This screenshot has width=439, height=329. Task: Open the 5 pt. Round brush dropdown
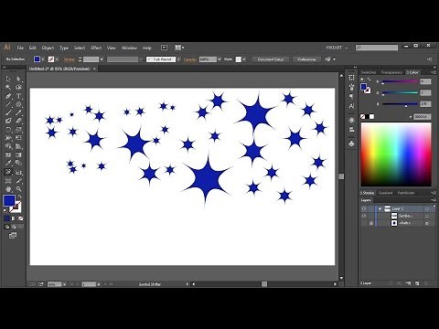click(178, 59)
